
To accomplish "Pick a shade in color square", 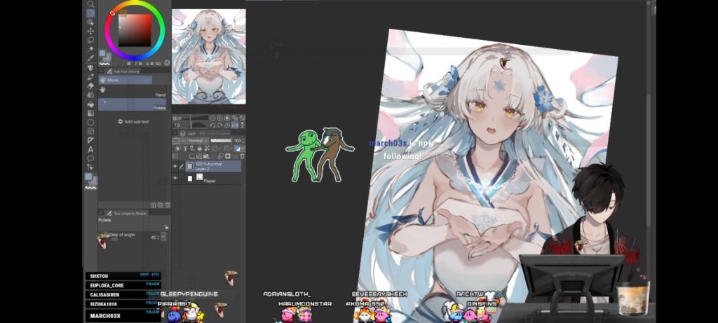I will (x=135, y=30).
